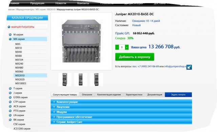Go to Главная in the top menu
This screenshot has width=217, height=132.
14,3
